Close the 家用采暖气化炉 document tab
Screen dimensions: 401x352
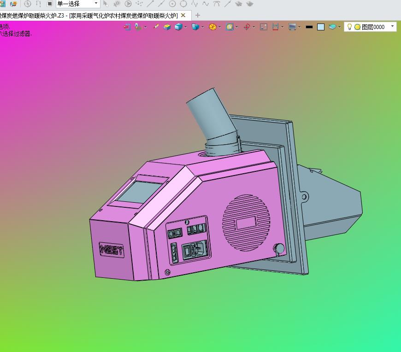pos(183,15)
